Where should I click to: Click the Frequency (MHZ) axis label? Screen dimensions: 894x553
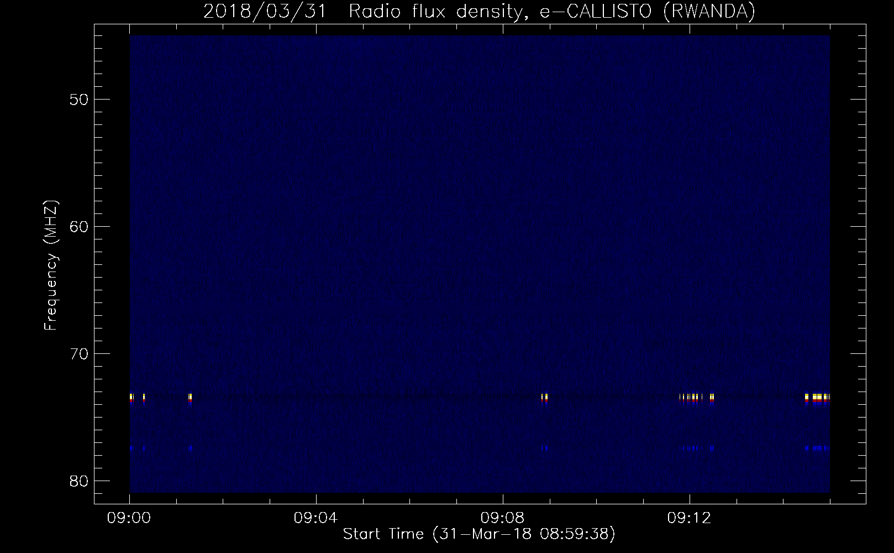click(x=51, y=265)
